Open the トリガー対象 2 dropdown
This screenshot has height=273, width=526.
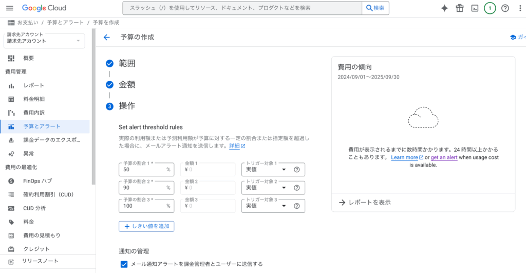(266, 188)
